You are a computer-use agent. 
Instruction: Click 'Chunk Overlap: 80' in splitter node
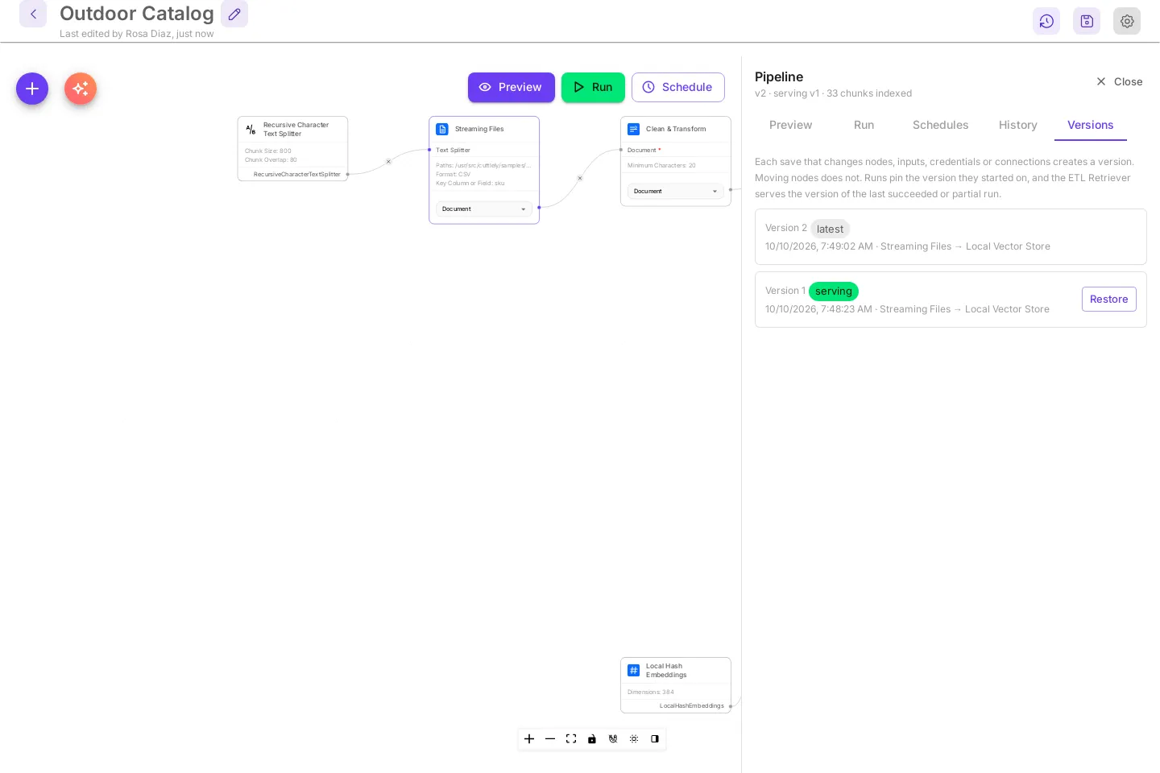271,159
